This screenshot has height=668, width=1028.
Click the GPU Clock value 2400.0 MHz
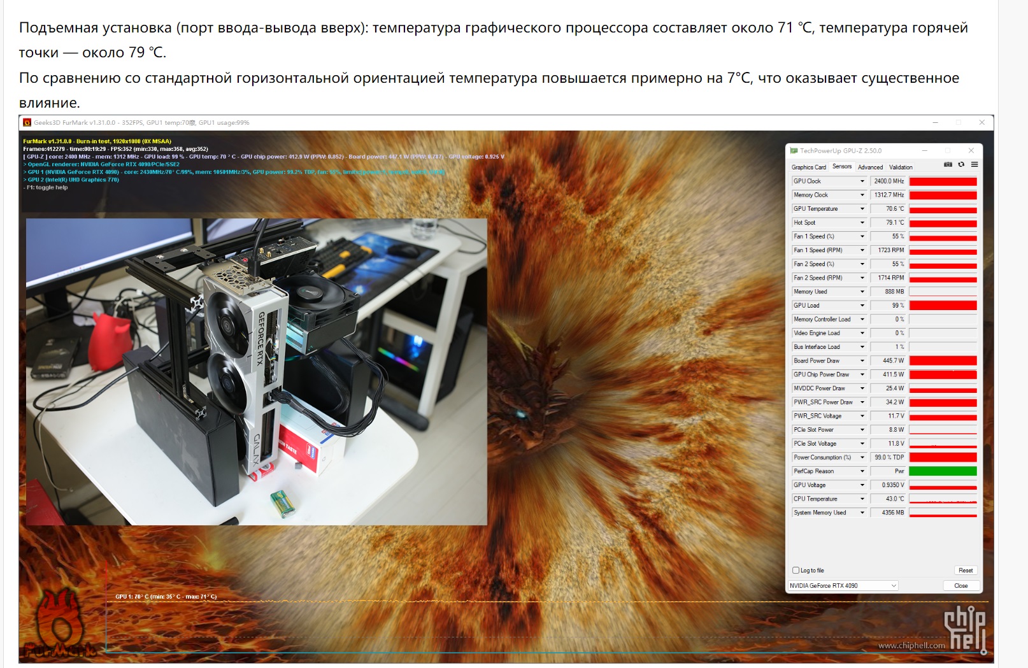point(888,181)
